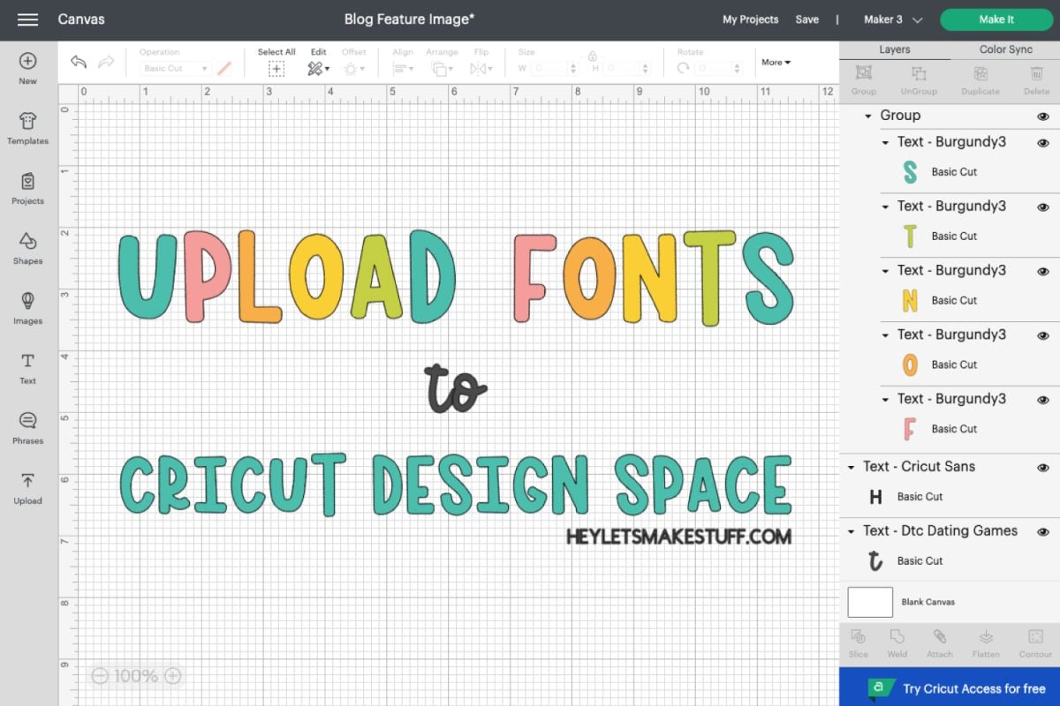Click Save in the top bar
The height and width of the screenshot is (706, 1060).
[806, 19]
